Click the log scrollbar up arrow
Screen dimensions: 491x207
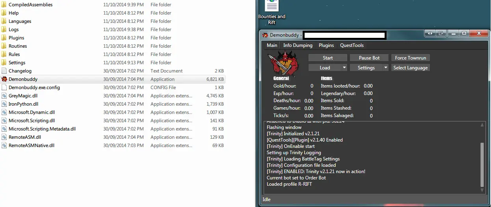click(482, 125)
